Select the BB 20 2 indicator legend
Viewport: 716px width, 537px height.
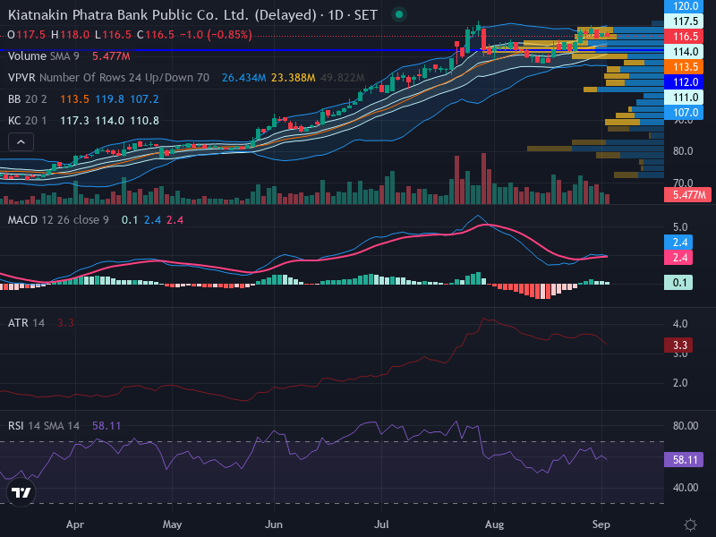point(28,99)
